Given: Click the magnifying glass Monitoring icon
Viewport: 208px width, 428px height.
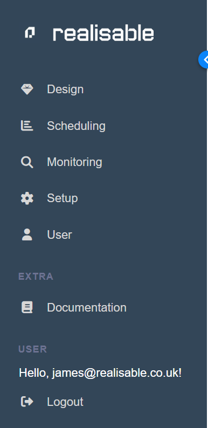Looking at the screenshot, I should [x=27, y=162].
